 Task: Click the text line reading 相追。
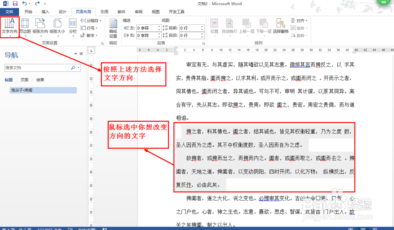click(x=183, y=118)
